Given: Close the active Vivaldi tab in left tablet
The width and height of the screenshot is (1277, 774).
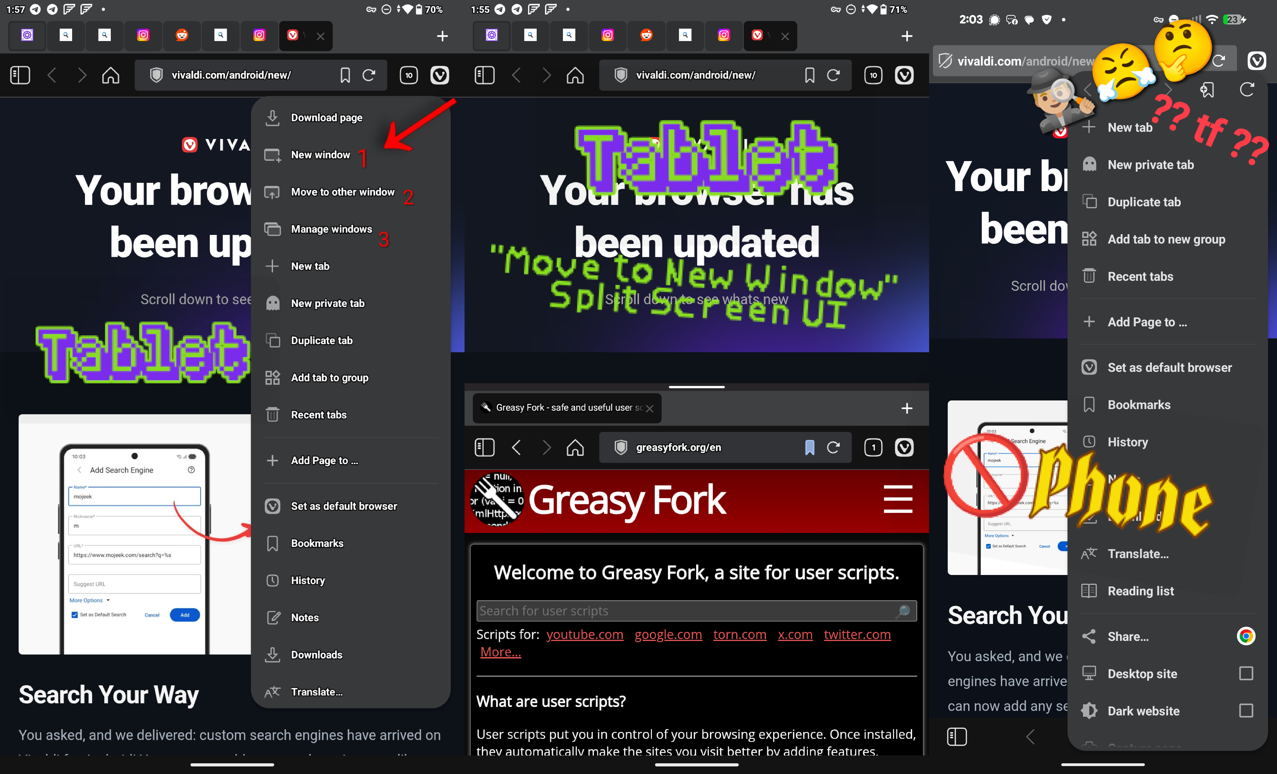Looking at the screenshot, I should [x=320, y=36].
